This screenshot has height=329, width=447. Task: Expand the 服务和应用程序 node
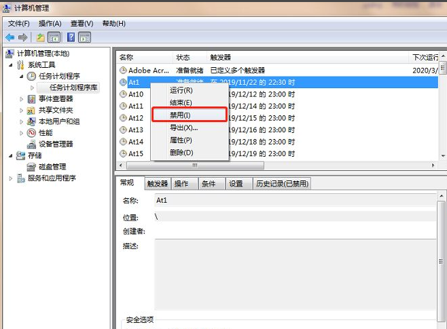pyautogui.click(x=11, y=178)
